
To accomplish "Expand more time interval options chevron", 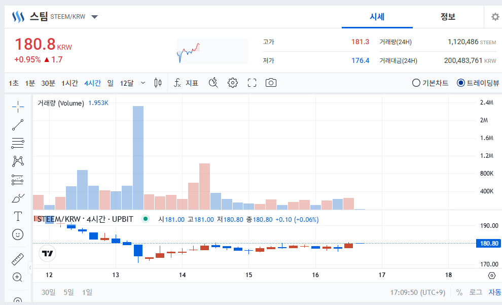I will coord(143,83).
